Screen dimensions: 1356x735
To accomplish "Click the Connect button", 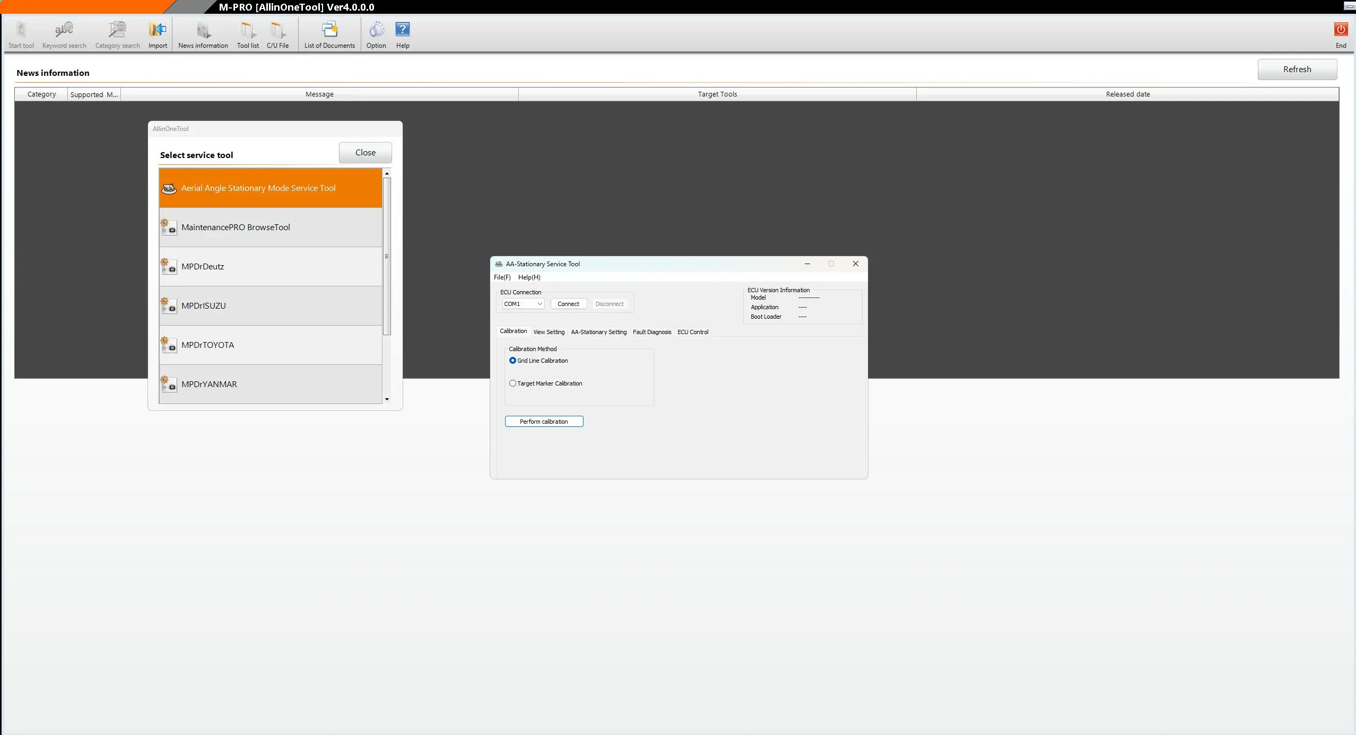I will tap(568, 304).
